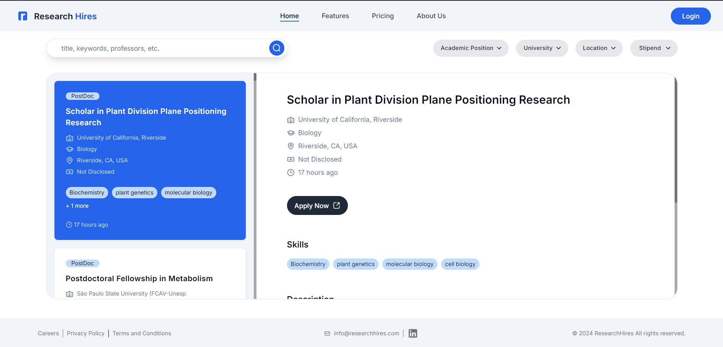Click the location pin icon beside Riverside, CA
The width and height of the screenshot is (723, 347).
(290, 146)
